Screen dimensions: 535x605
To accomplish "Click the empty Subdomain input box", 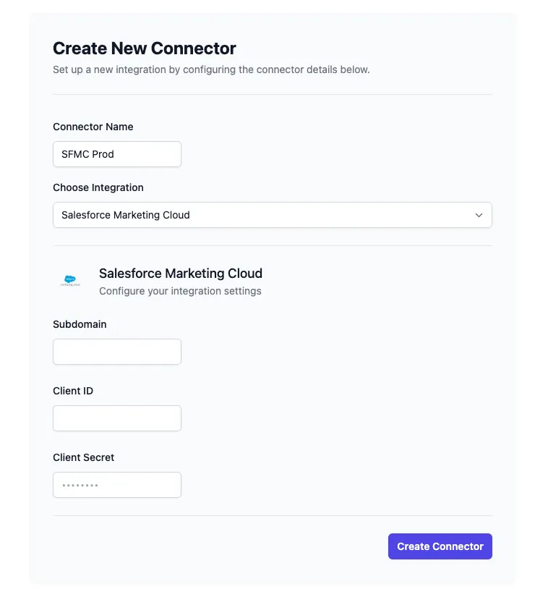I will pyautogui.click(x=116, y=352).
